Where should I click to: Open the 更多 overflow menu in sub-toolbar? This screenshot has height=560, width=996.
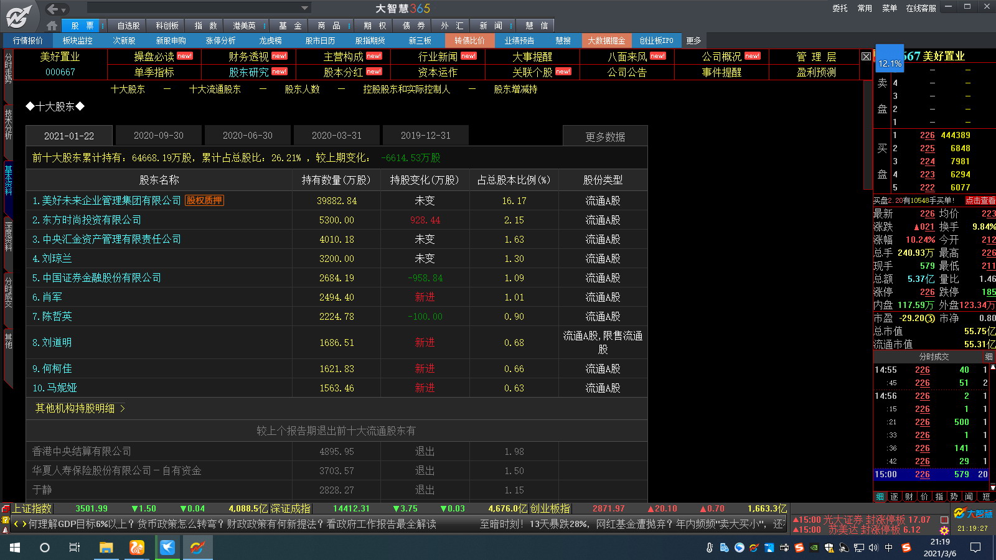point(693,40)
